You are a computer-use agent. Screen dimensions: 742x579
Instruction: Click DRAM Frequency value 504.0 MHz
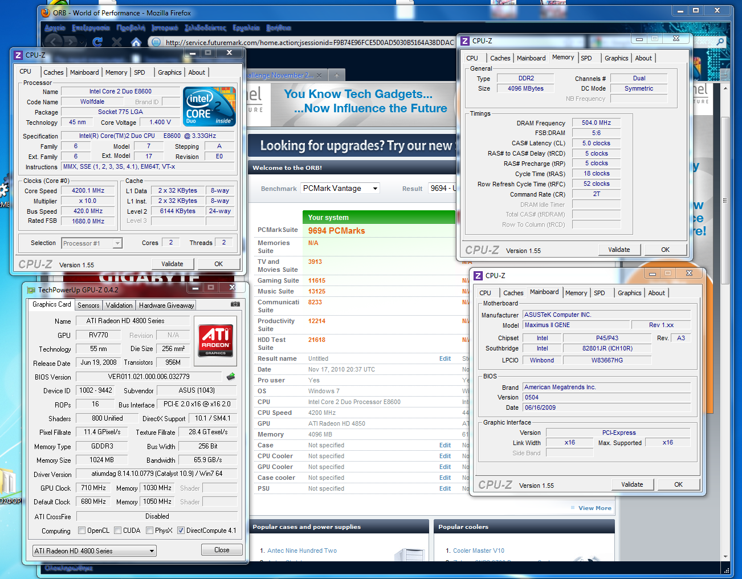[x=596, y=123]
